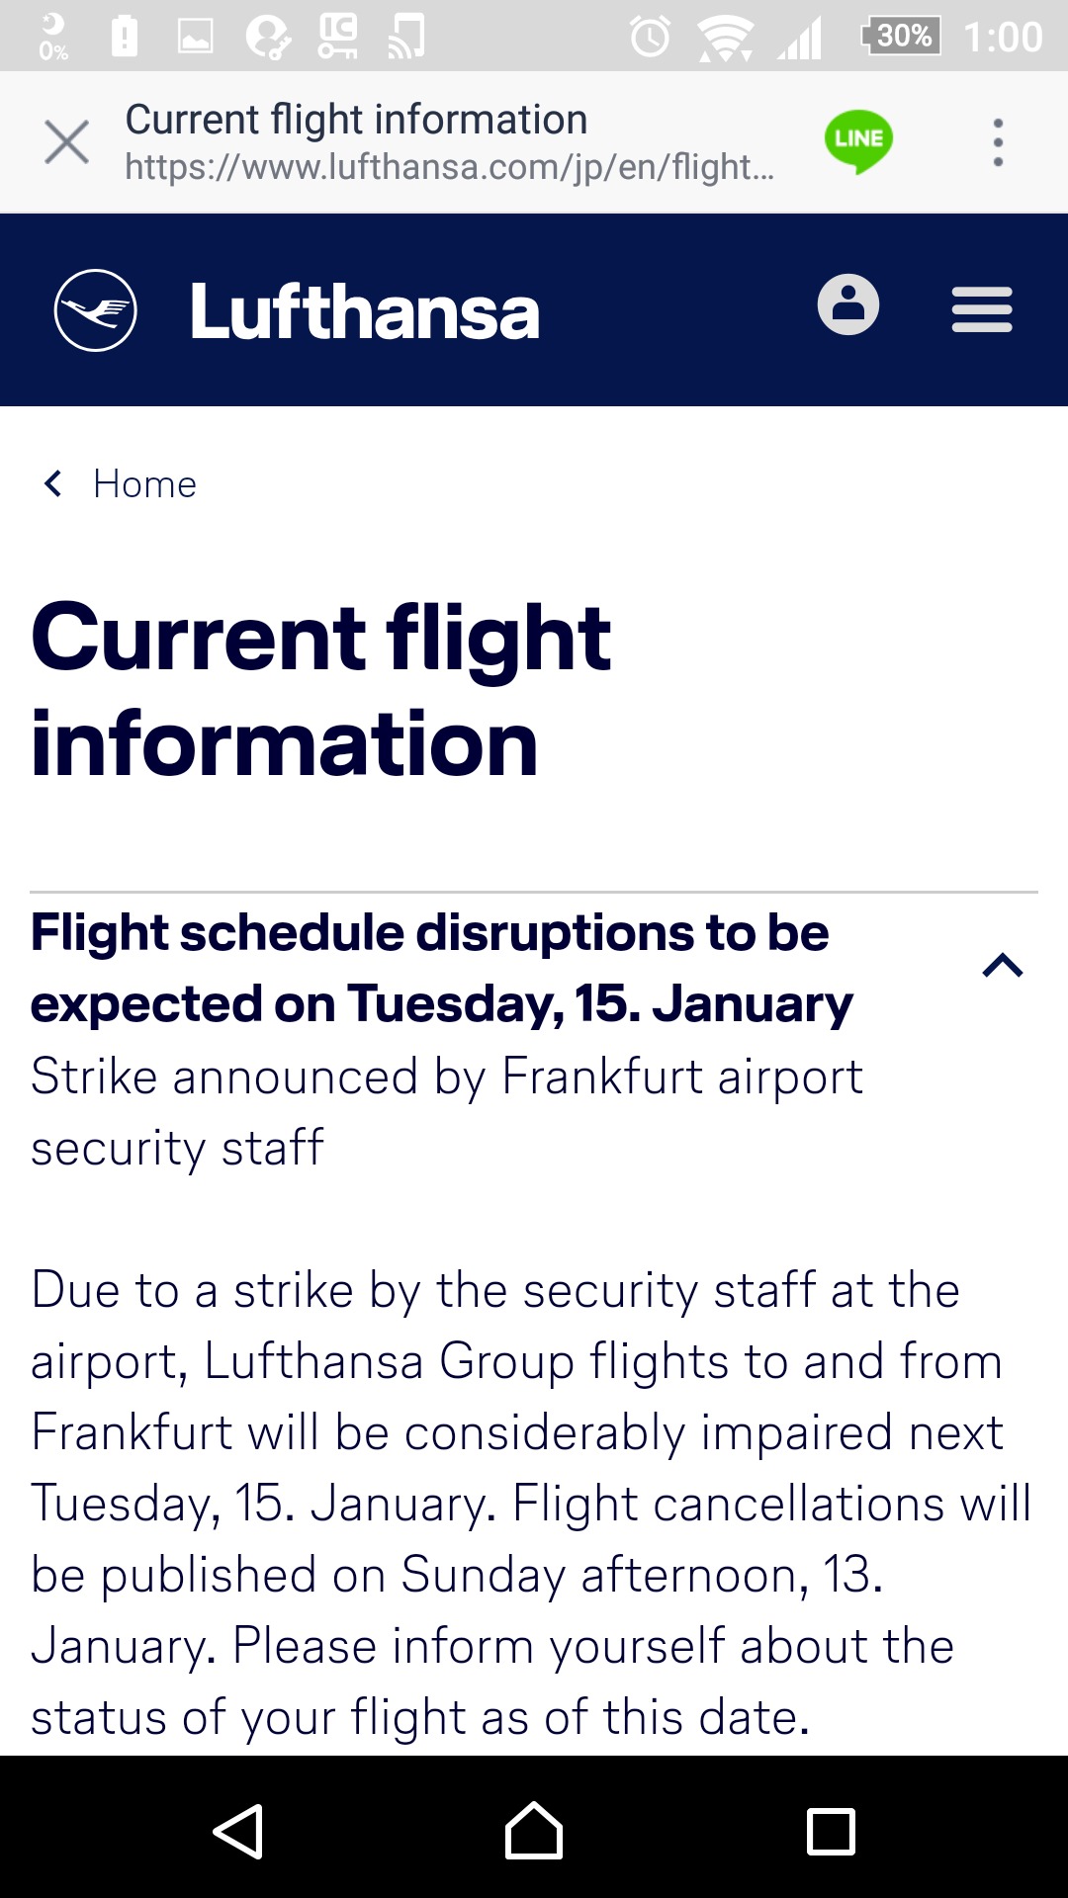This screenshot has width=1068, height=1898.
Task: Tap the Lufthansa wordmark in header
Action: [364, 312]
